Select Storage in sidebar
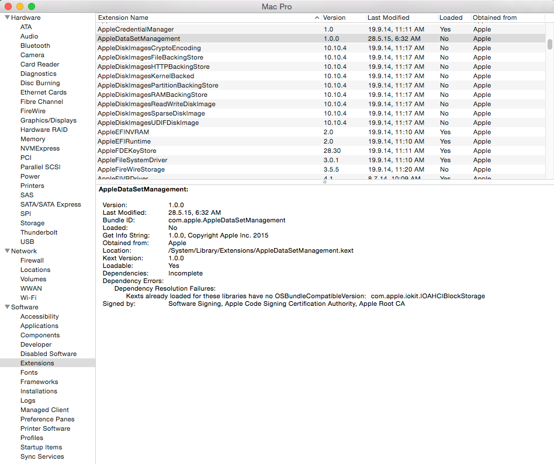Screen dimensions: 554x464 click(33, 223)
